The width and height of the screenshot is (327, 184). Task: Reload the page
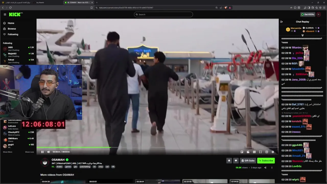[10, 8]
